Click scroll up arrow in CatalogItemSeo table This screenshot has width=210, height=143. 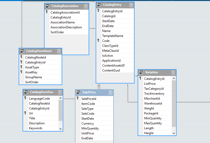coord(60,99)
